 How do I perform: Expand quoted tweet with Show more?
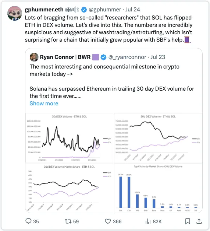click(x=44, y=104)
